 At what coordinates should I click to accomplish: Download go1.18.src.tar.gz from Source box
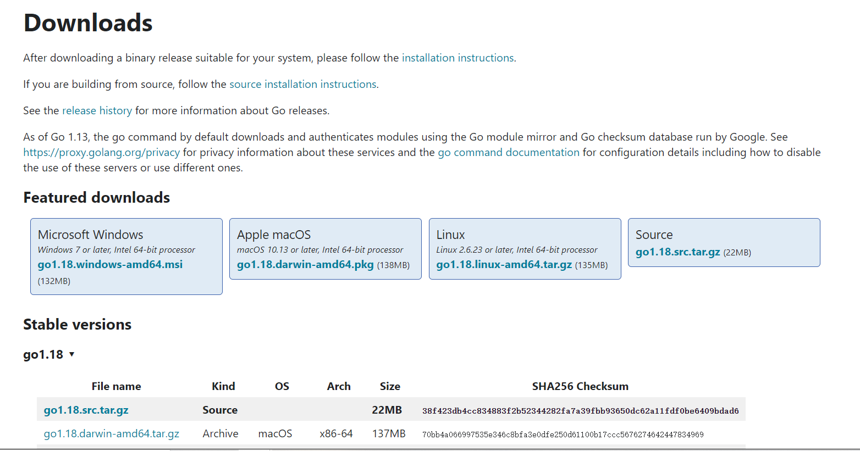(677, 252)
